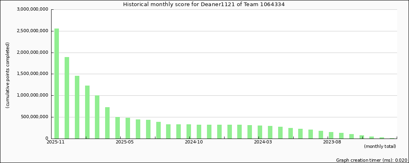Select the 2025-05 x-axis date label
Viewport: 409px width, 163px height.
[x=125, y=142]
